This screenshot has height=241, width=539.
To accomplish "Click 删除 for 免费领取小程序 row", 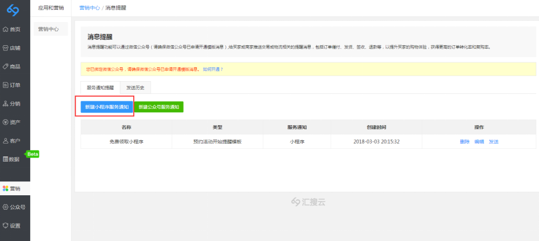I will coord(465,141).
